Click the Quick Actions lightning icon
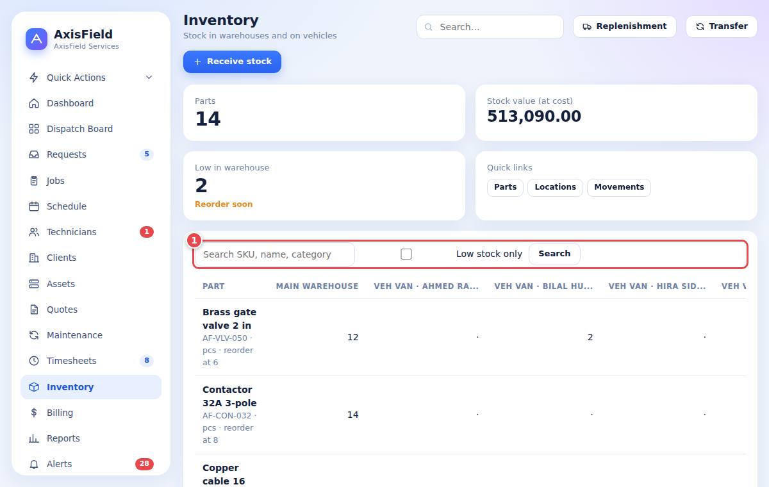Viewport: 769px width, 487px height. (34, 78)
